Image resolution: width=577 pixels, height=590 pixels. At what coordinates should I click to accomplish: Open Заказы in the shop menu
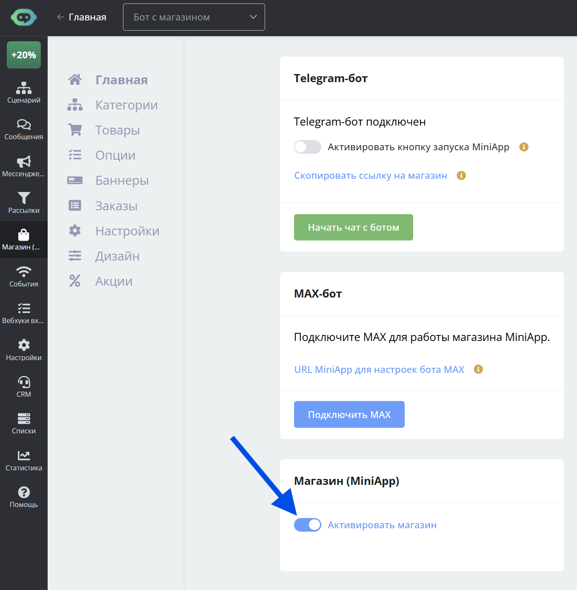click(x=103, y=206)
